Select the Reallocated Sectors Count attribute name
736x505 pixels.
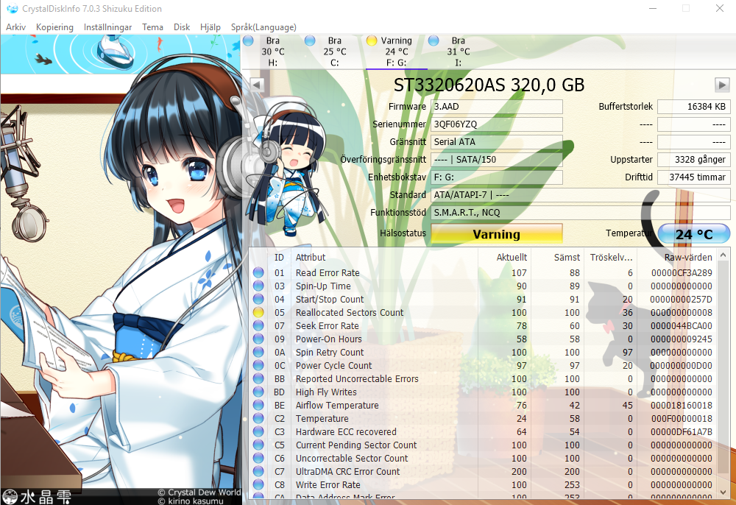click(x=349, y=312)
